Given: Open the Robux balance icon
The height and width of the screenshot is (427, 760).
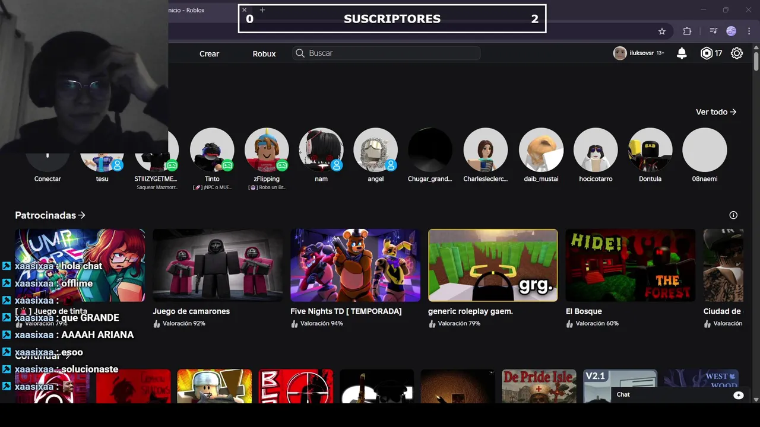Looking at the screenshot, I should pyautogui.click(x=707, y=53).
